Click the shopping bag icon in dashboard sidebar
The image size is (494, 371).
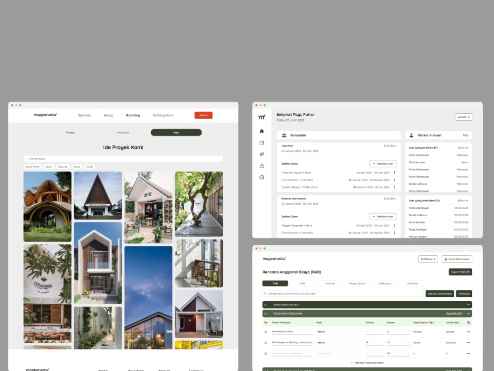261,166
